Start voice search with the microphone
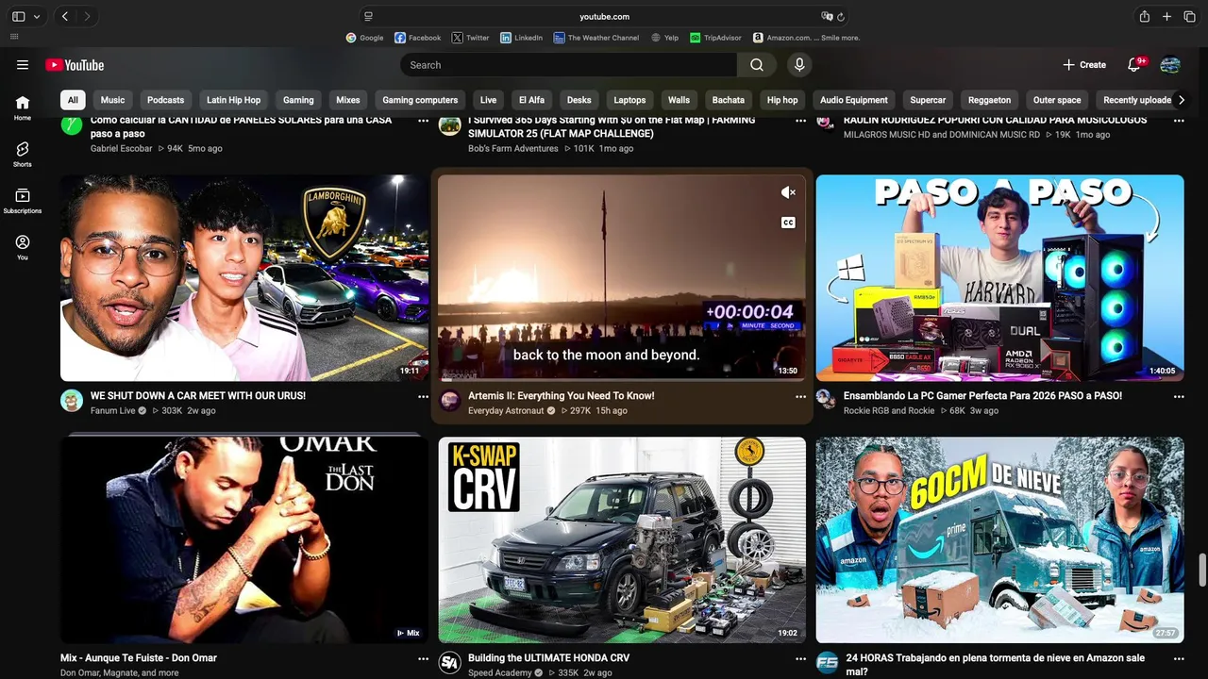1208x679 pixels. pos(799,65)
